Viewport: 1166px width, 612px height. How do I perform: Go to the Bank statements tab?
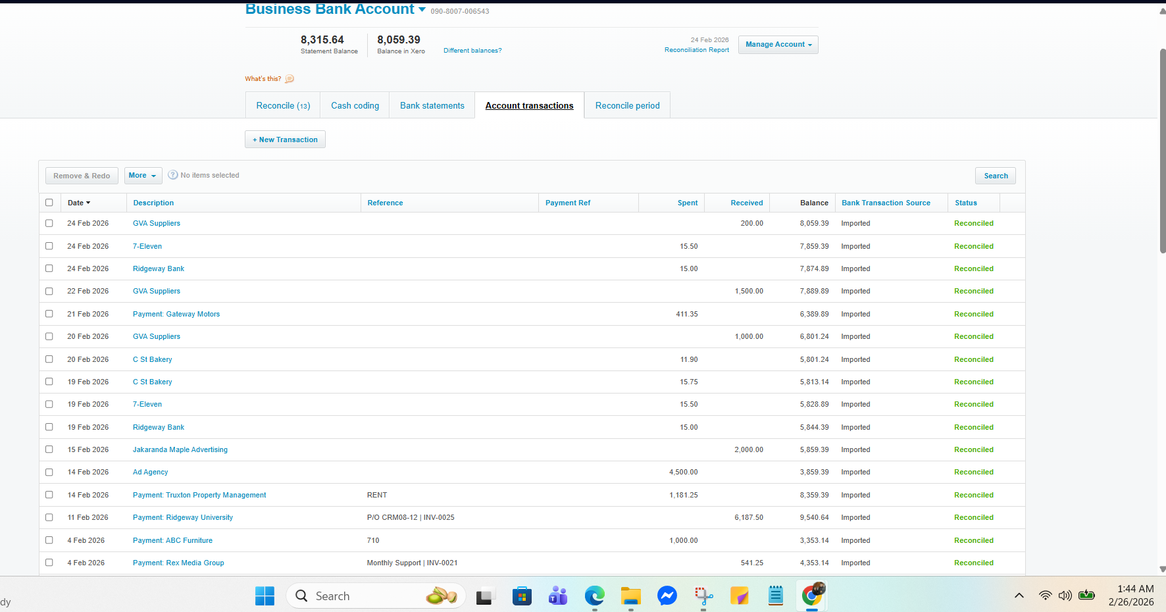(x=432, y=105)
